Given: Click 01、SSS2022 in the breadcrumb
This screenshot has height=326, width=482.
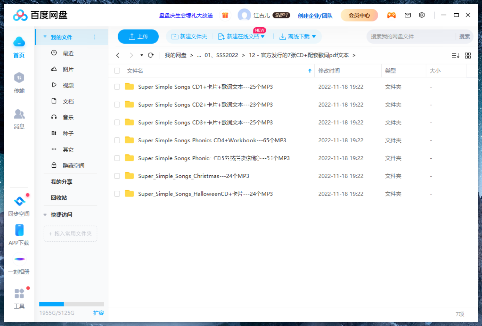Looking at the screenshot, I should click(221, 55).
